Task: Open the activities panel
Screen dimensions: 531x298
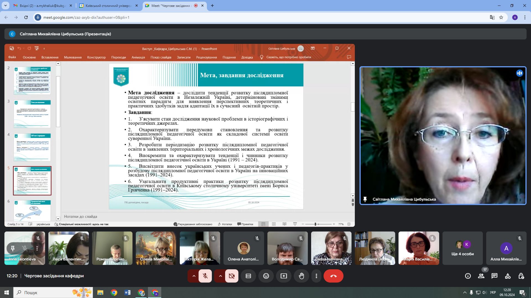Action: click(x=508, y=276)
